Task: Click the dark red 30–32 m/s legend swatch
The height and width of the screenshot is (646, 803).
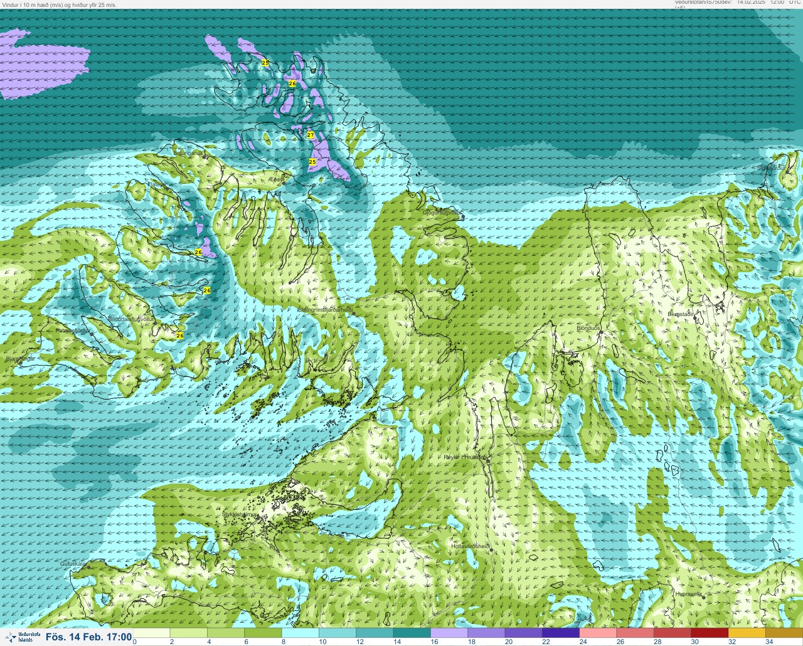Action: (709, 633)
